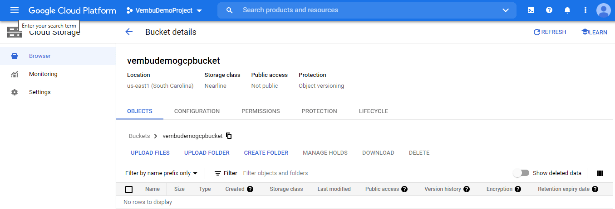615x209 pixels.
Task: Activate Cloud Shell terminal icon
Action: tap(531, 10)
